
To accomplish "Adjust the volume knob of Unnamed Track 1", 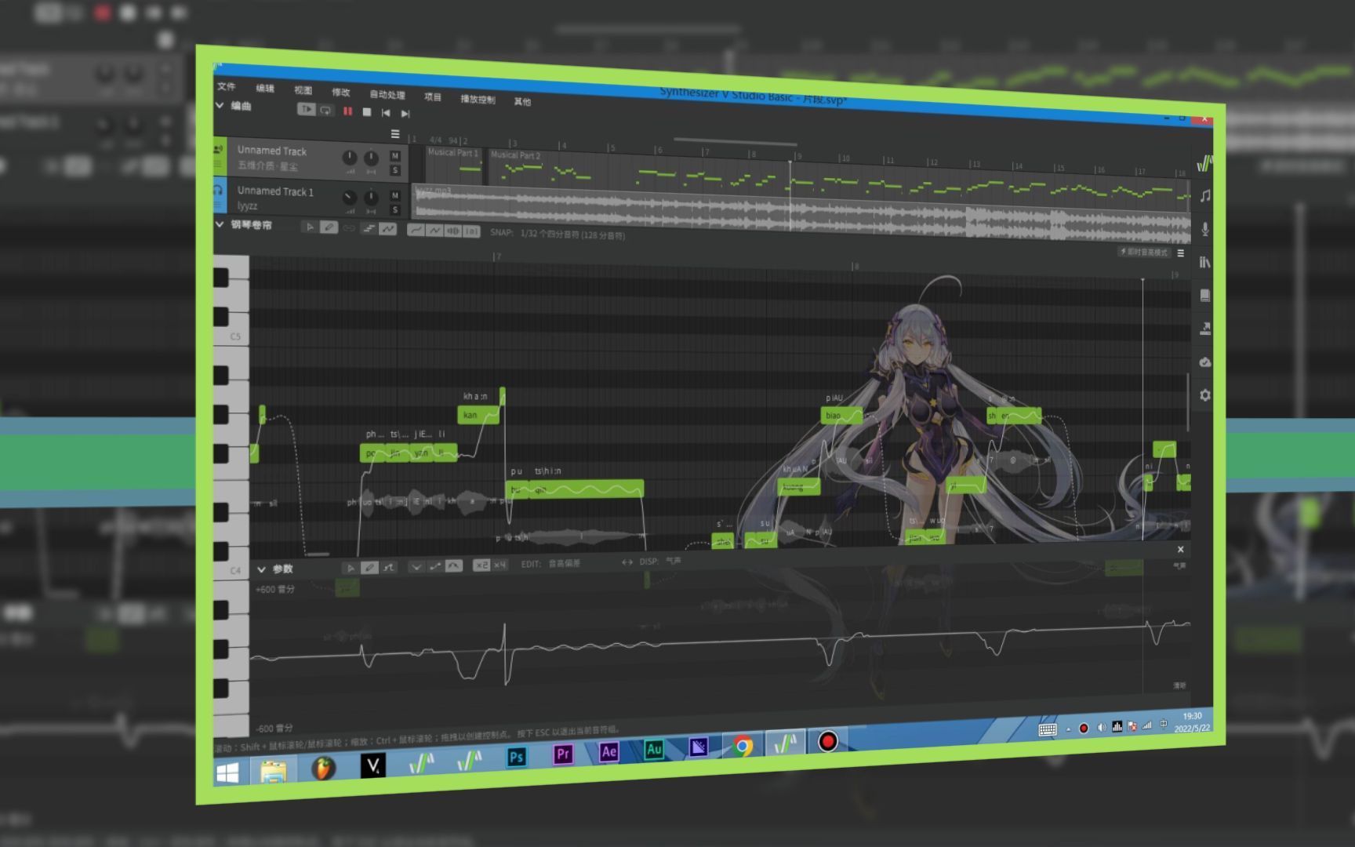I will pos(350,198).
